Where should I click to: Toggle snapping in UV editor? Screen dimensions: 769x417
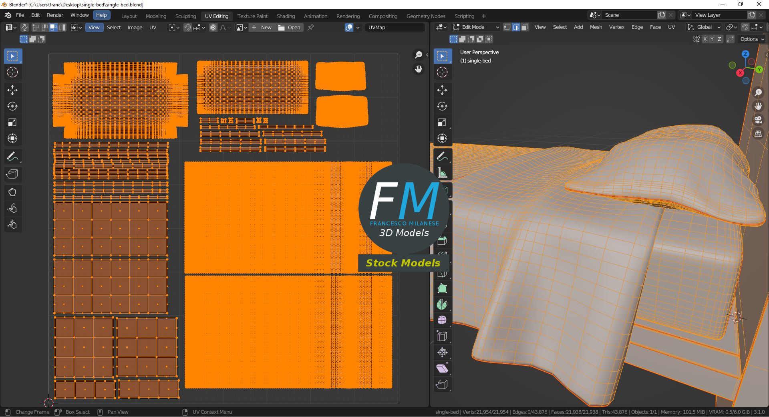click(x=187, y=27)
